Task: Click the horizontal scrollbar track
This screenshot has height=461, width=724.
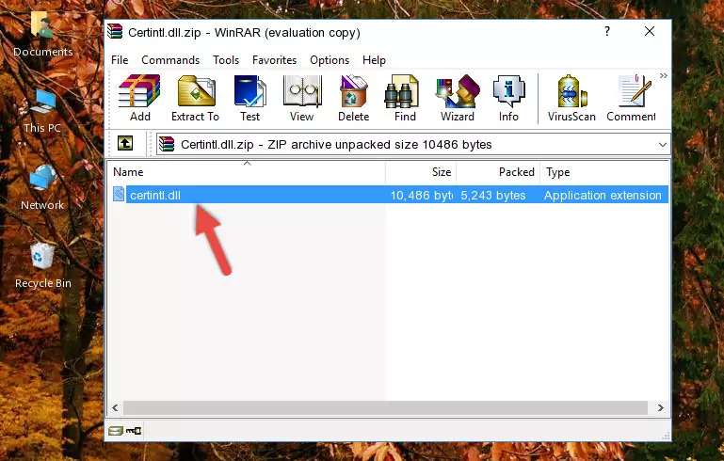Action: 386,408
